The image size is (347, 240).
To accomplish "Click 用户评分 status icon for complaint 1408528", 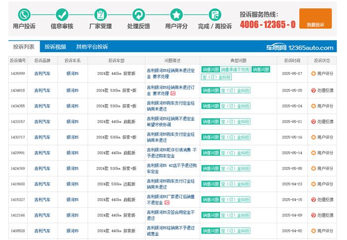I will 313,231.
